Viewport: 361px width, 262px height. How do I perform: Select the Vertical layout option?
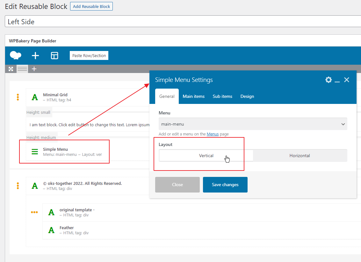[206, 156]
